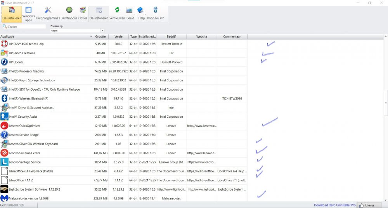This screenshot has height=208, width=388.
Task: Sort by Website column header
Action: 202,36
